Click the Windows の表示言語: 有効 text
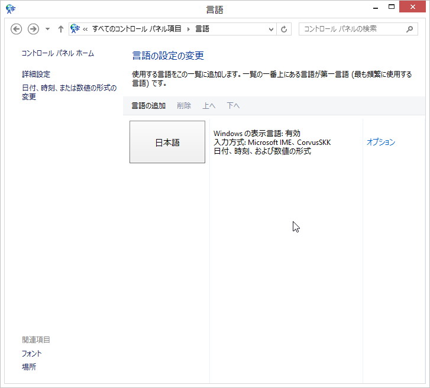The width and height of the screenshot is (430, 388). click(257, 134)
